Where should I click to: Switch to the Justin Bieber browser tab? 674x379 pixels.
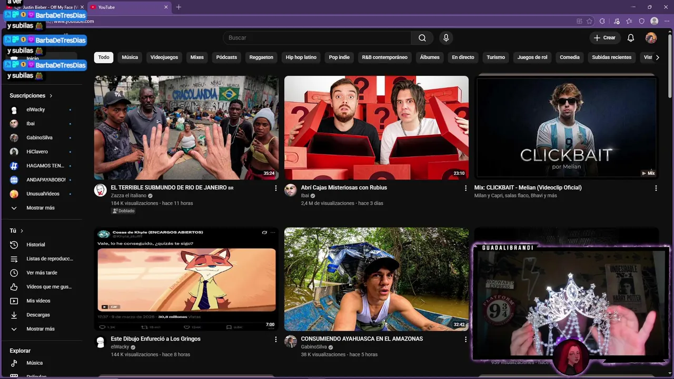[46, 7]
